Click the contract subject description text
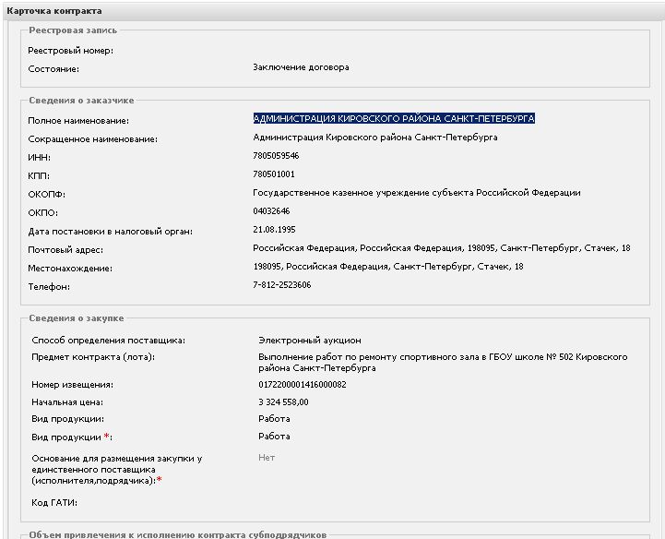 point(443,362)
